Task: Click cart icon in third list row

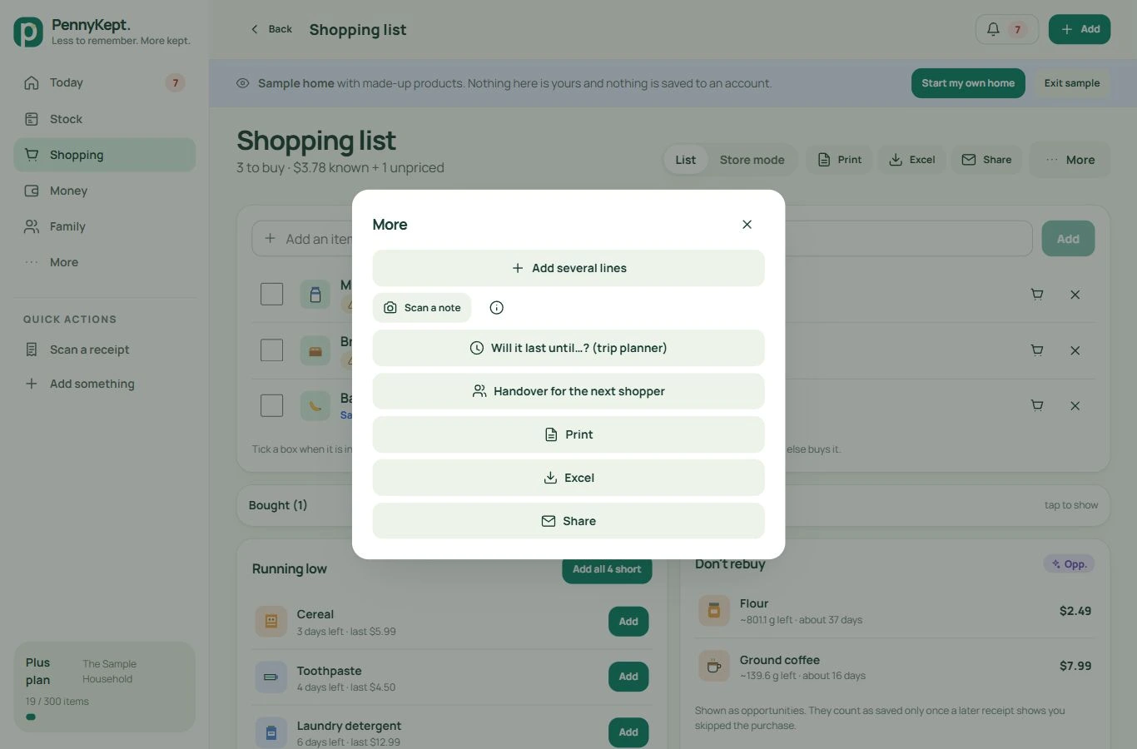Action: click(1037, 406)
